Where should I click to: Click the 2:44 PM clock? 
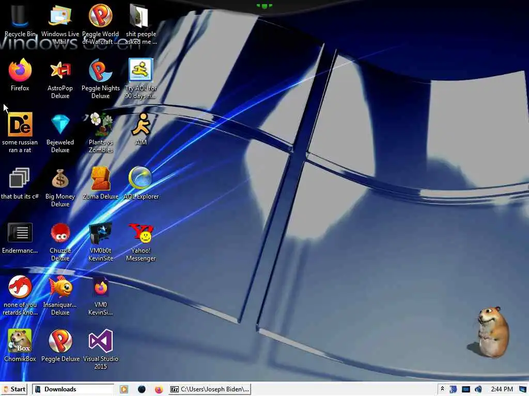click(x=502, y=389)
